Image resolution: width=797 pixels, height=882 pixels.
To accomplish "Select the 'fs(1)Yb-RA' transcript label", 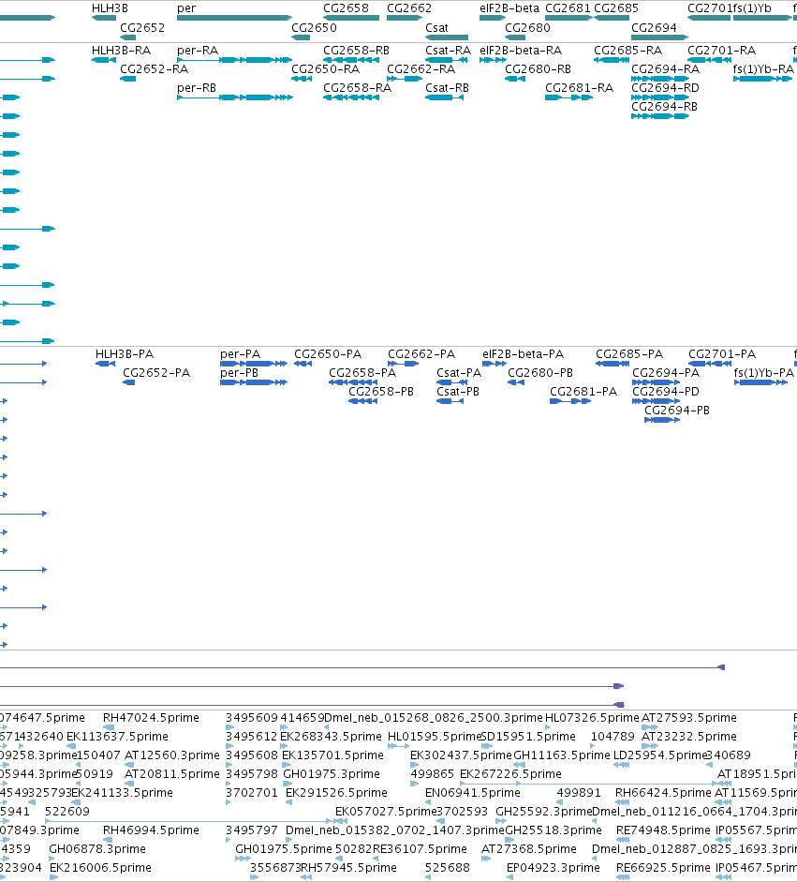I will (763, 68).
